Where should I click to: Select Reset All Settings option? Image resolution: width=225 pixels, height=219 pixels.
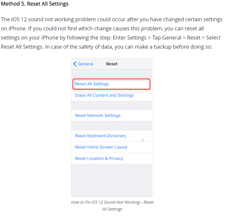111,84
